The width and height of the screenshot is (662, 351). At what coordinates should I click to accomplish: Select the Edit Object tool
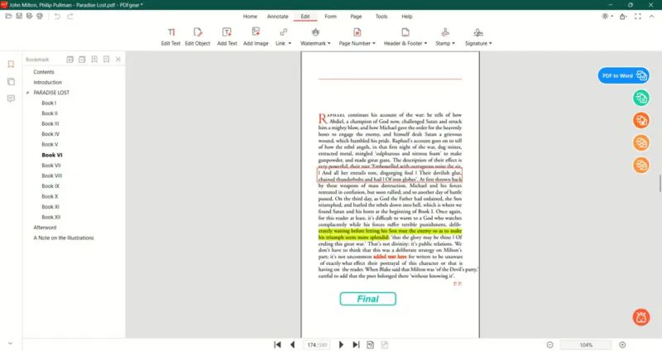pyautogui.click(x=198, y=36)
